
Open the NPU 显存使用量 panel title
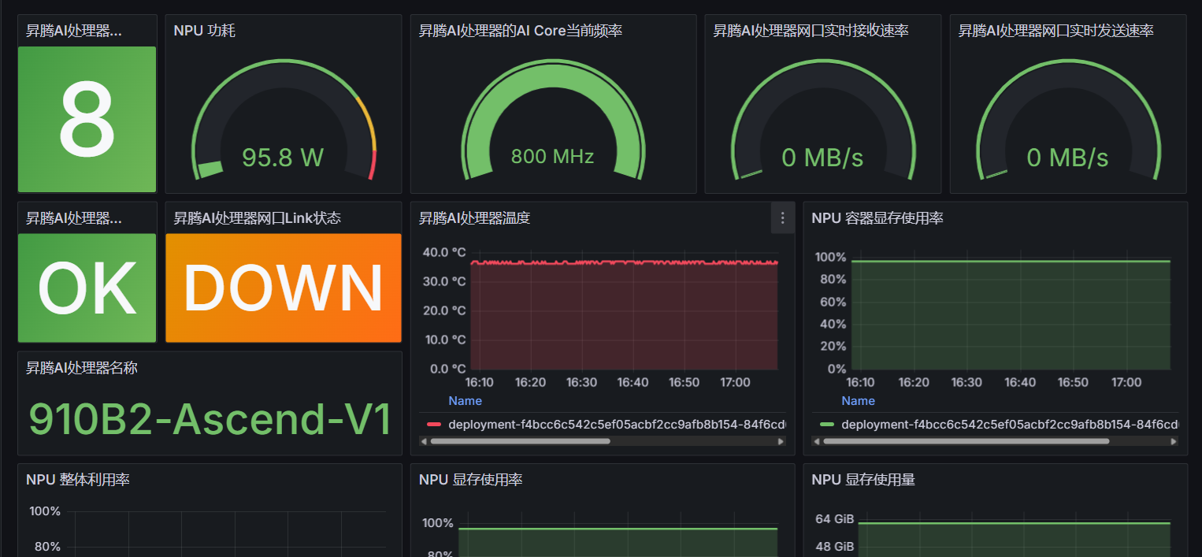864,480
